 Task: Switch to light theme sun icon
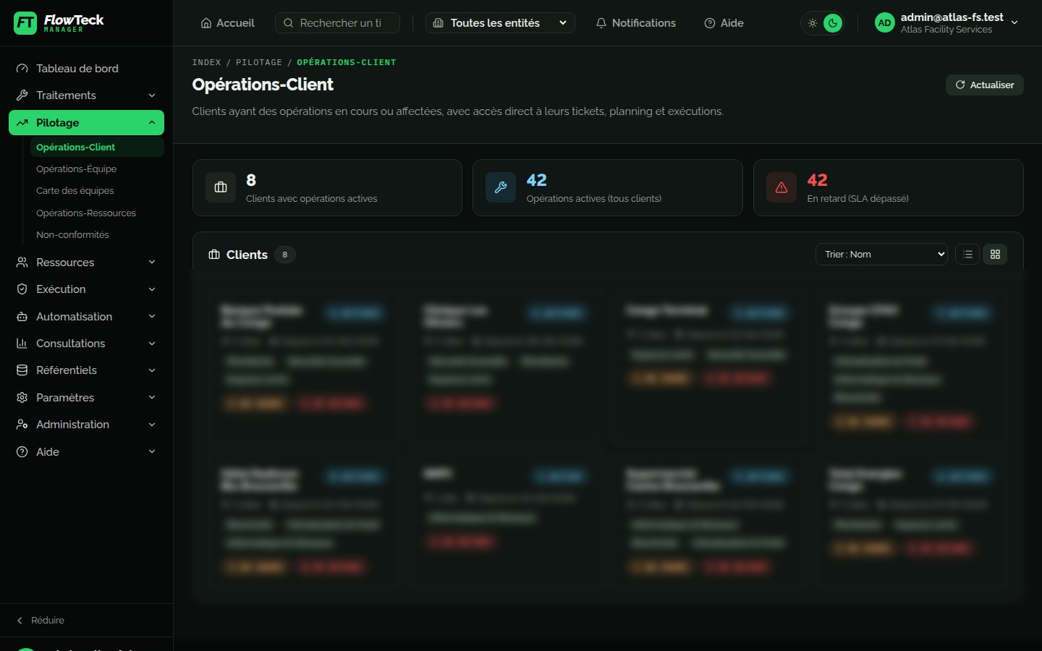click(813, 23)
